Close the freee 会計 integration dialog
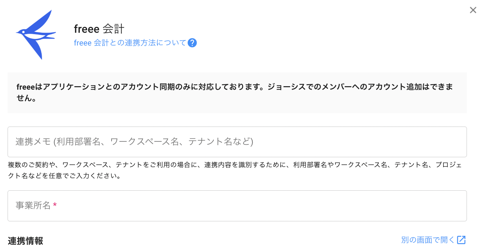 473,10
